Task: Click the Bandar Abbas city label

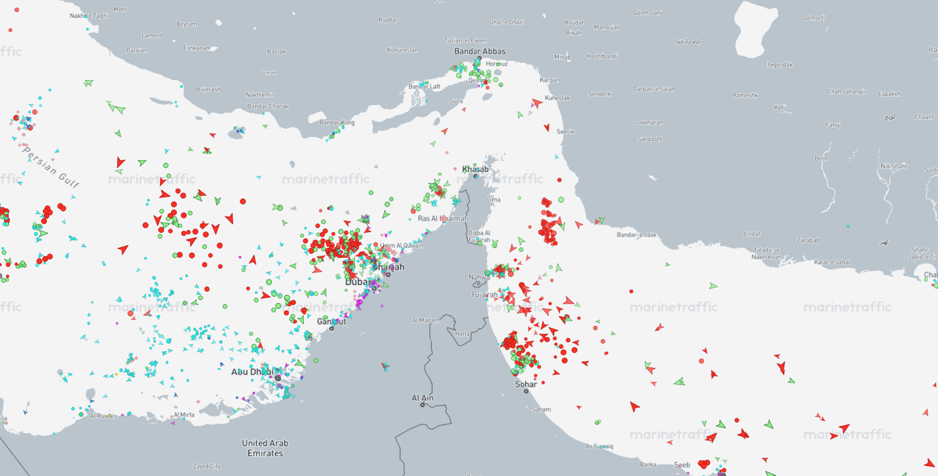Action: [480, 52]
